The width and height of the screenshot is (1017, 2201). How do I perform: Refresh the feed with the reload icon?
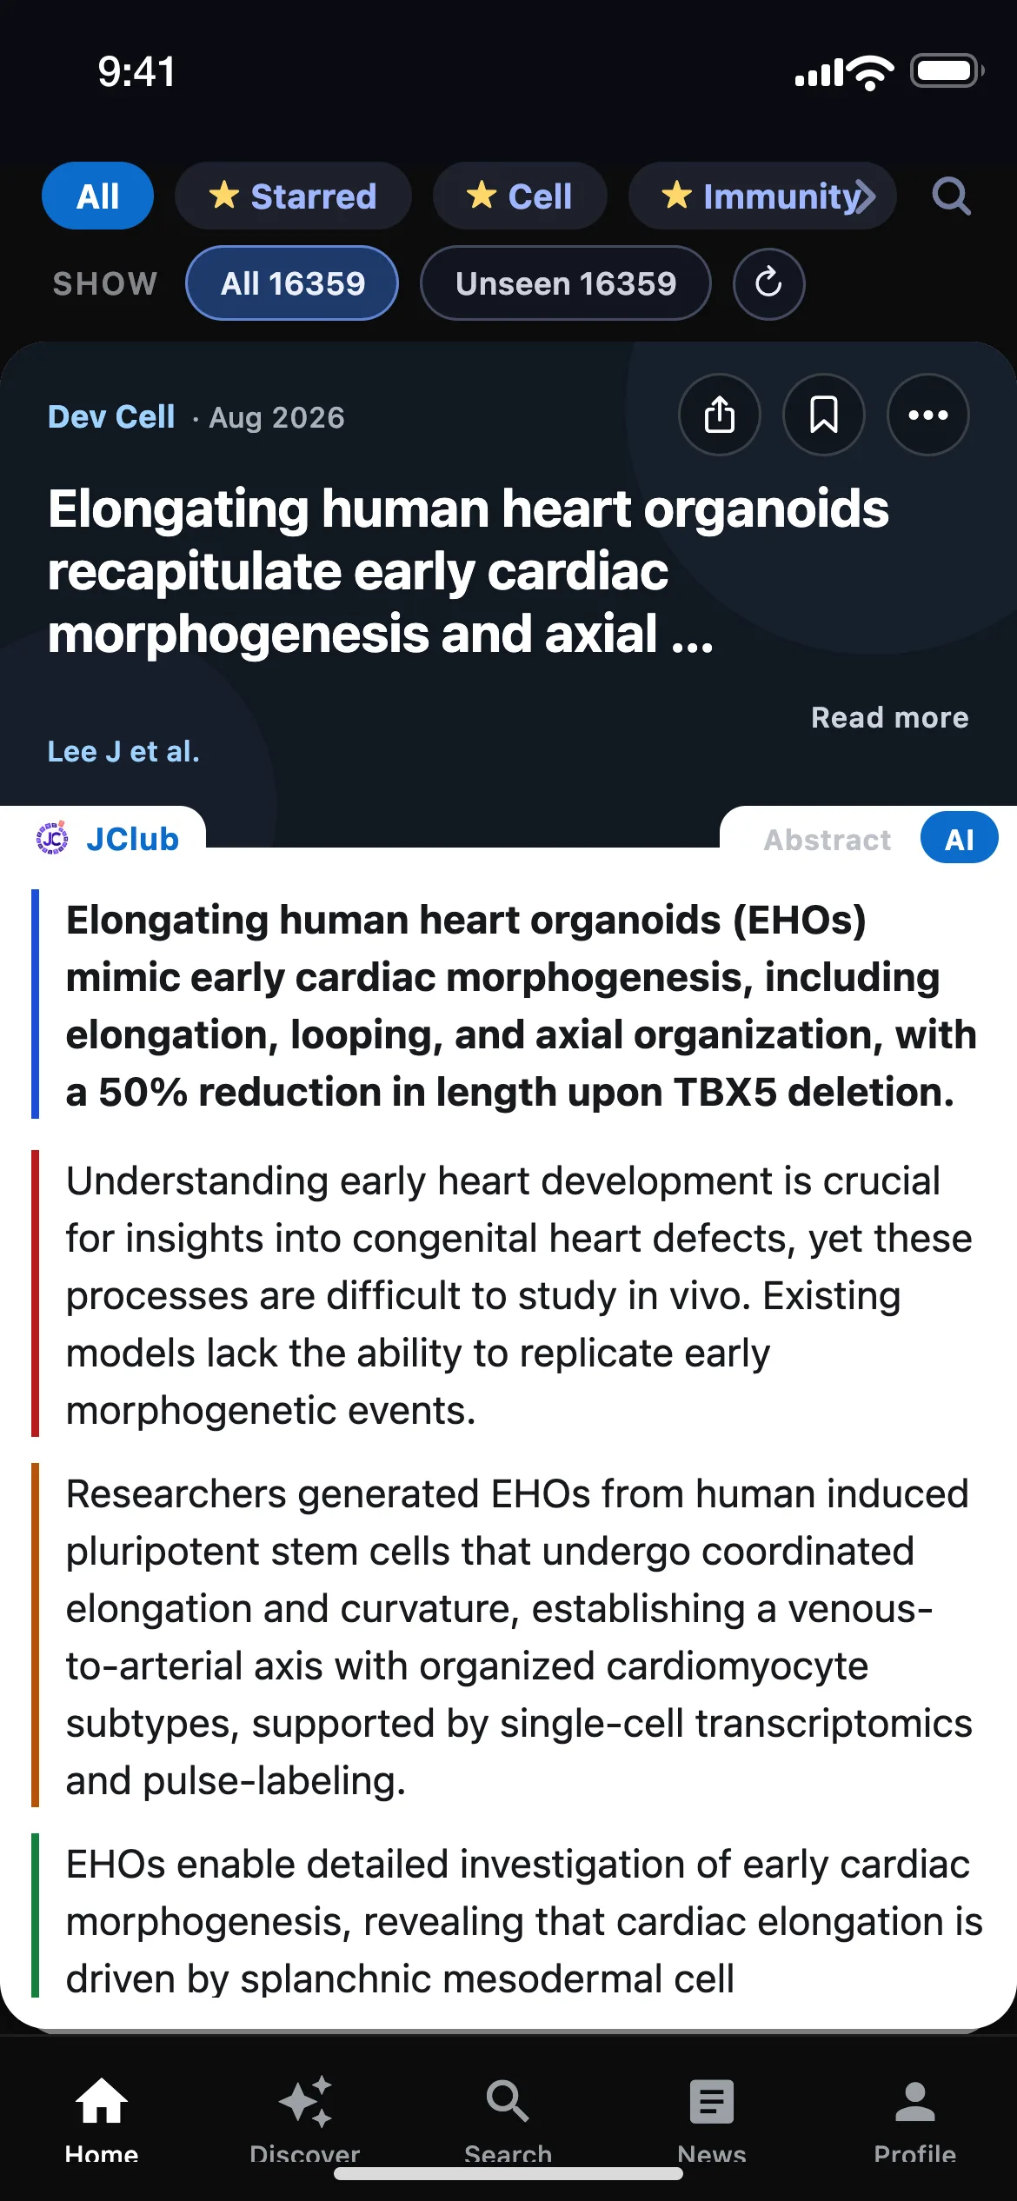(768, 283)
